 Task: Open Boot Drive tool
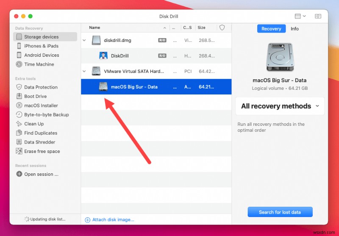pyautogui.click(x=35, y=96)
